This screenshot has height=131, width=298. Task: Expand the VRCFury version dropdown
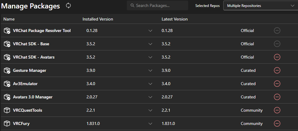[150, 123]
